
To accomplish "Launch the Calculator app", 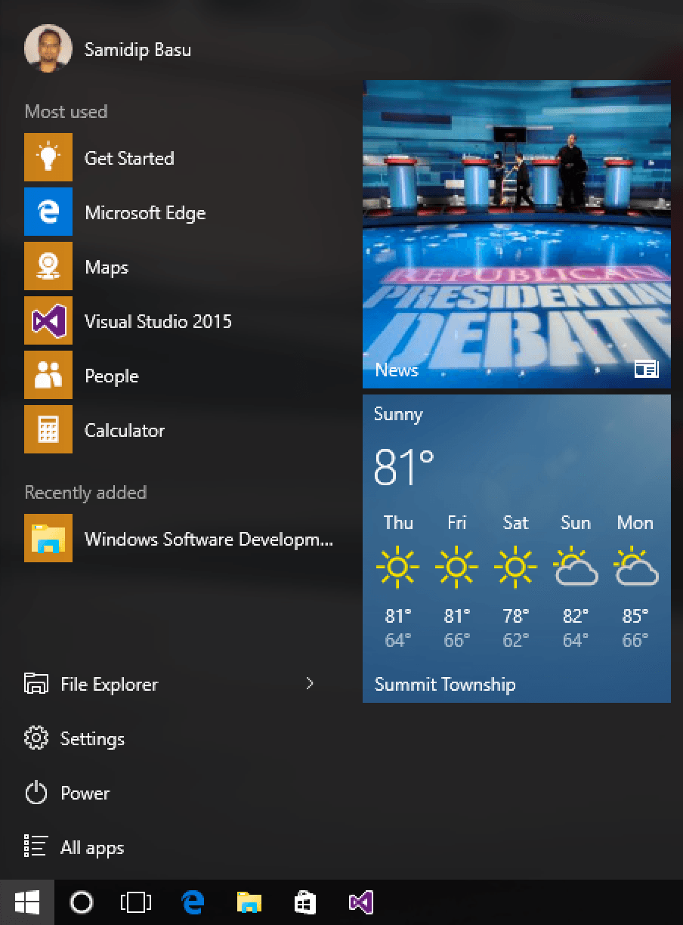I will 125,429.
